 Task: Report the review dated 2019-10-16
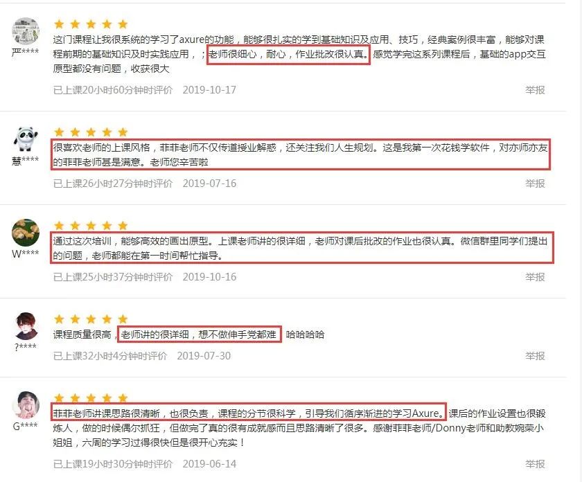pos(535,277)
